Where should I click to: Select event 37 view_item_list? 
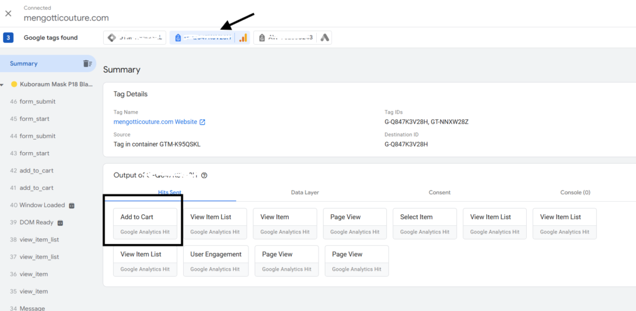click(34, 257)
